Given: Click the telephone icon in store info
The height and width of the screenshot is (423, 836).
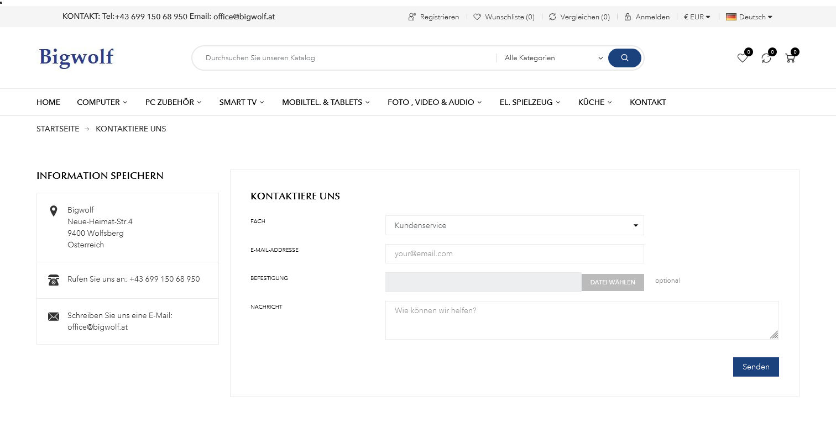Looking at the screenshot, I should 54,280.
